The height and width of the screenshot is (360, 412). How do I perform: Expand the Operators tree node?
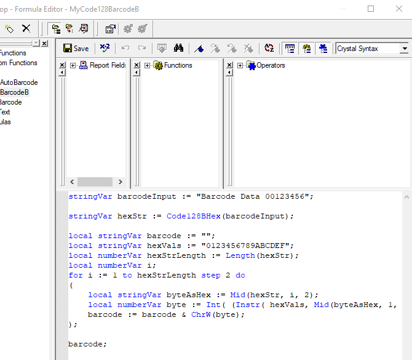click(240, 65)
